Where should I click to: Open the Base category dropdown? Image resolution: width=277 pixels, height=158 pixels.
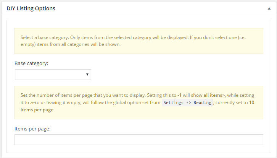point(53,75)
